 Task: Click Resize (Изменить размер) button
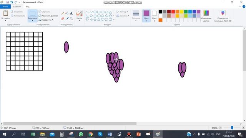tap(48, 16)
